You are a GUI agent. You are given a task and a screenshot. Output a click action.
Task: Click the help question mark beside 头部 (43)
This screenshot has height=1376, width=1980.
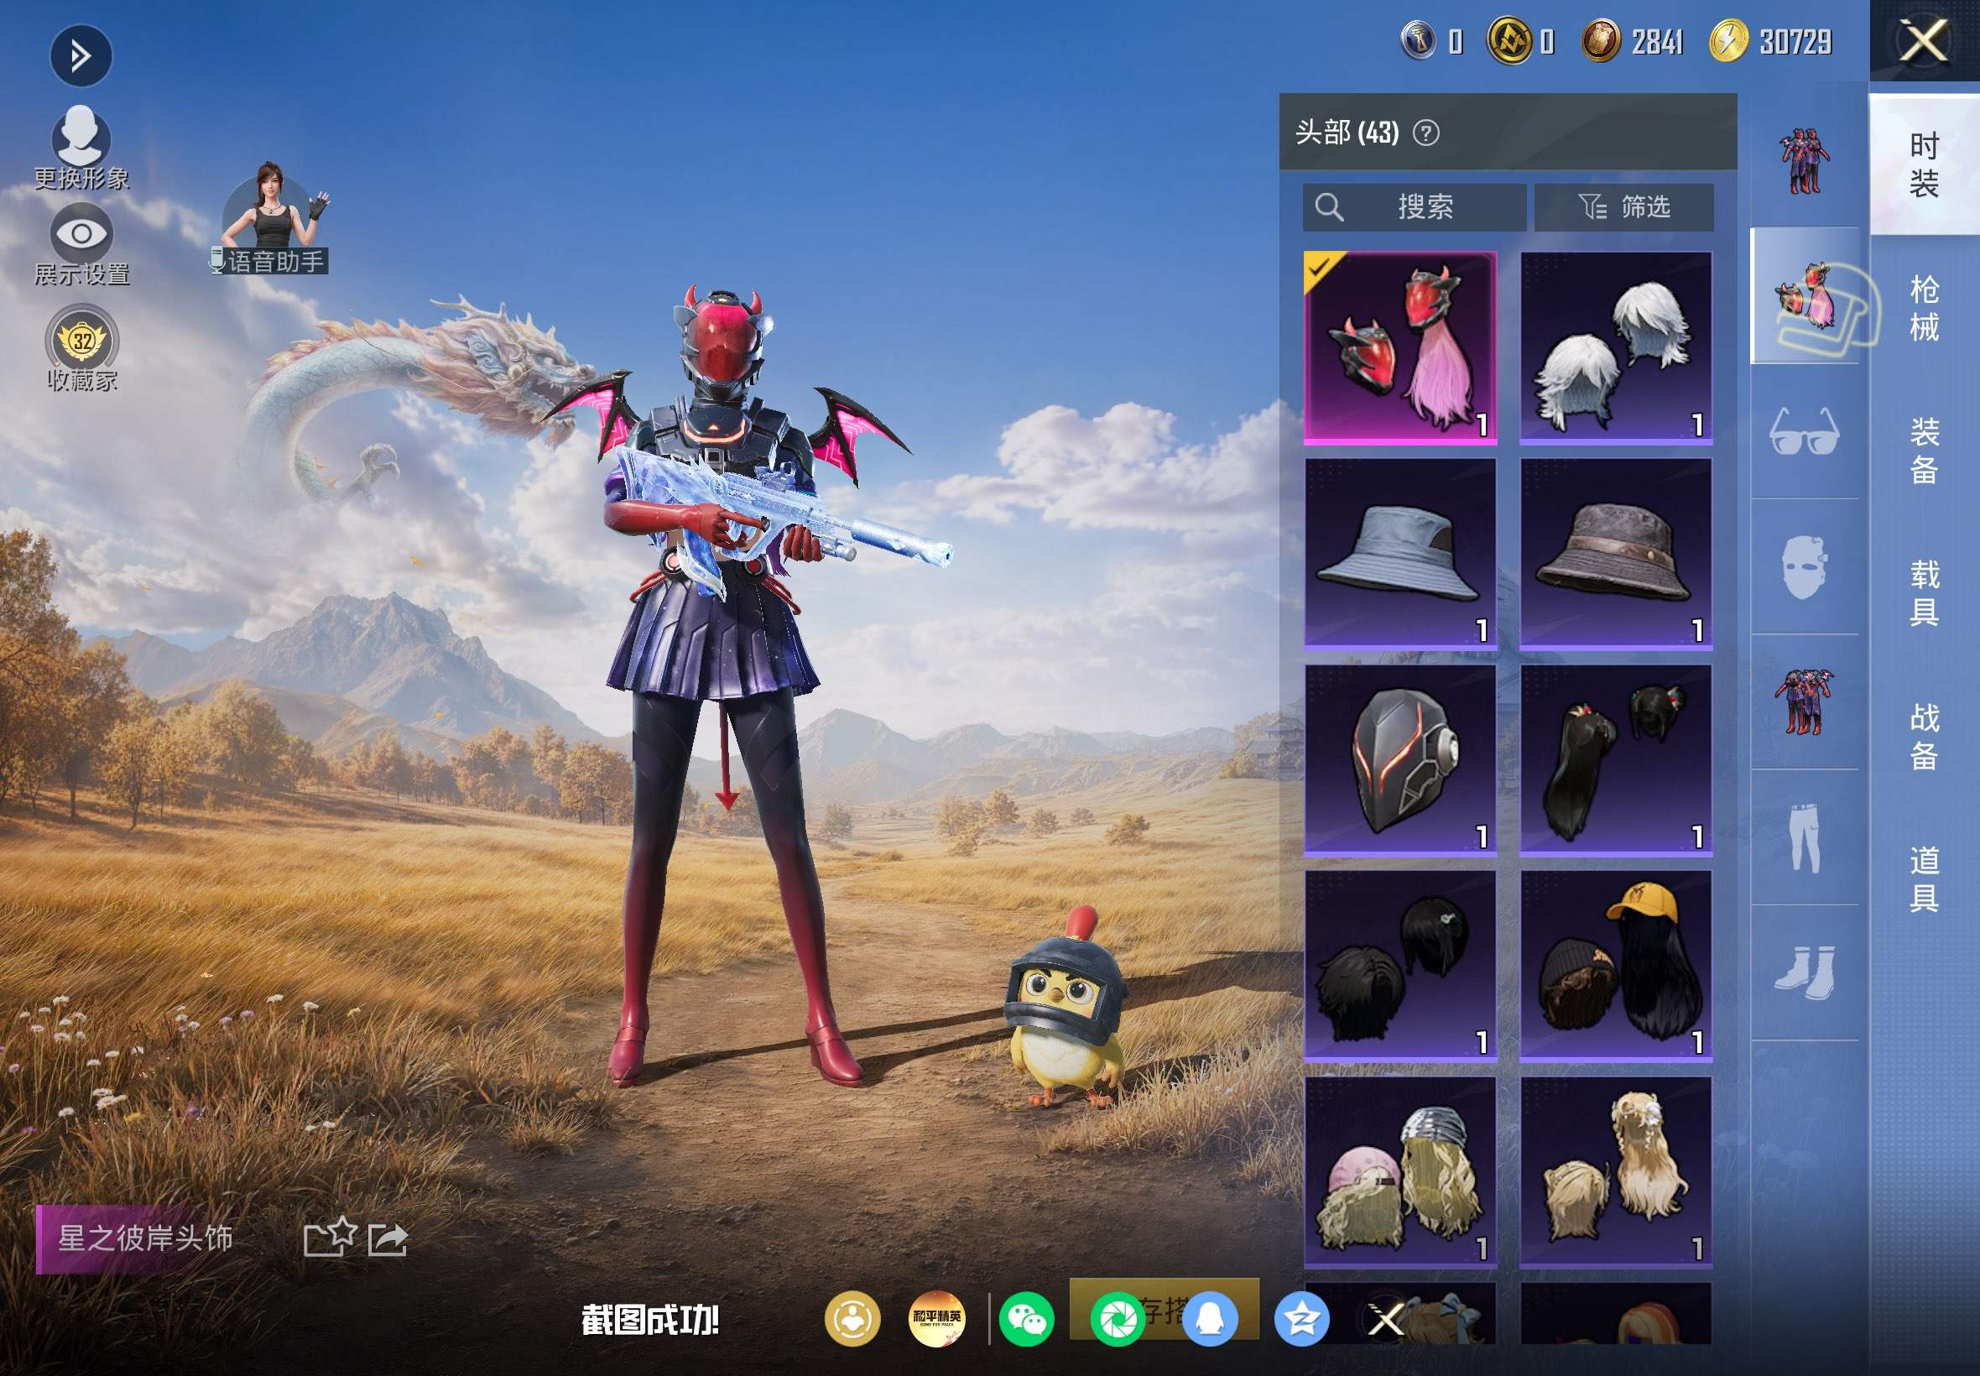pyautogui.click(x=1425, y=133)
